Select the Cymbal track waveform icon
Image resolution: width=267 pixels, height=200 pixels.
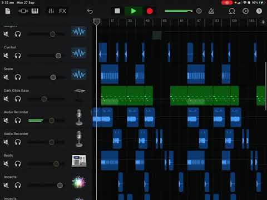[79, 53]
